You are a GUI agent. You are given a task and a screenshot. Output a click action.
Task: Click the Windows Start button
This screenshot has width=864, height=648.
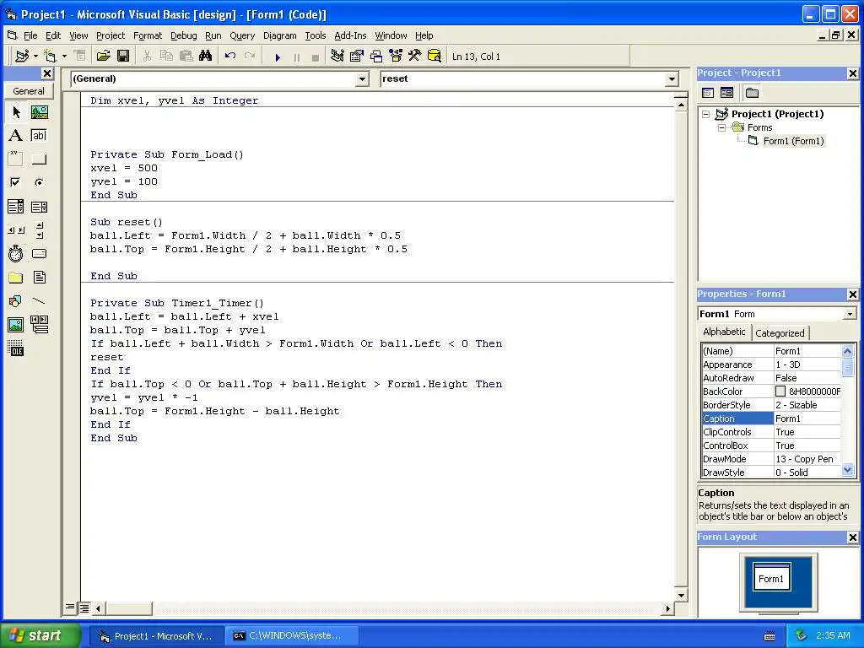click(40, 635)
